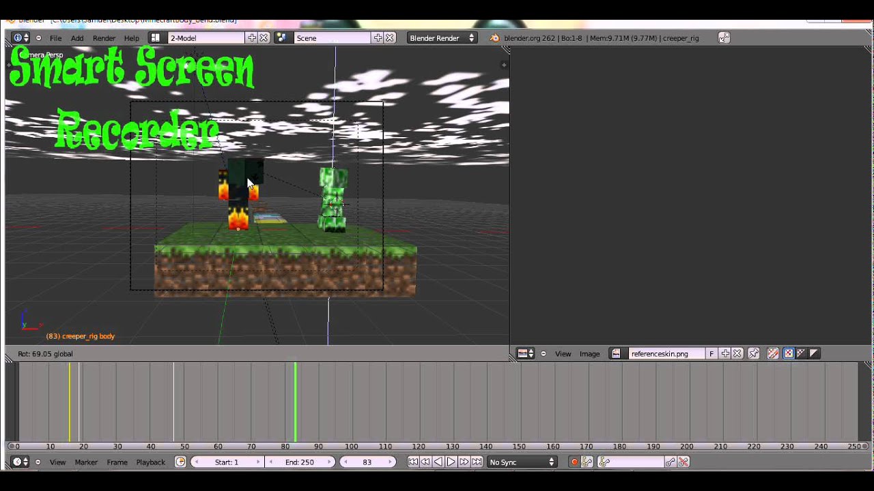Toggle fullscreen icon in Info header
The height and width of the screenshot is (491, 874).
pyautogui.click(x=724, y=38)
